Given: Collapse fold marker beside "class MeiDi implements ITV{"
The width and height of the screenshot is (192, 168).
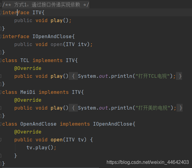Looking at the screenshot, I should 1,92.
